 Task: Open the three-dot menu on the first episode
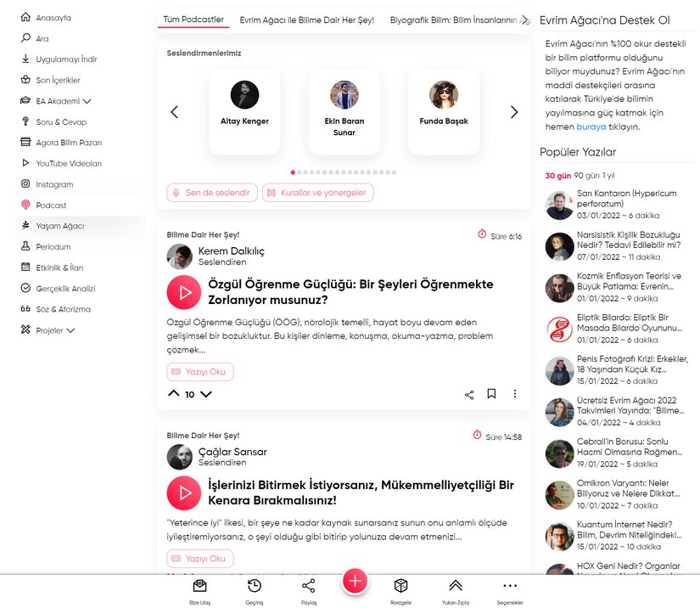[x=515, y=393]
